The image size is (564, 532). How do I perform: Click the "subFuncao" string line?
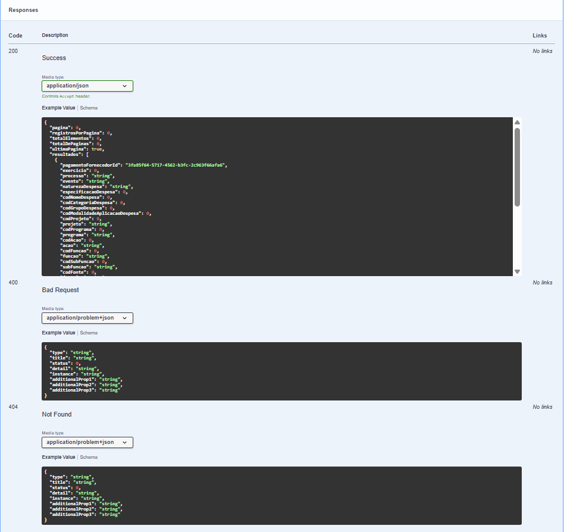click(x=89, y=267)
